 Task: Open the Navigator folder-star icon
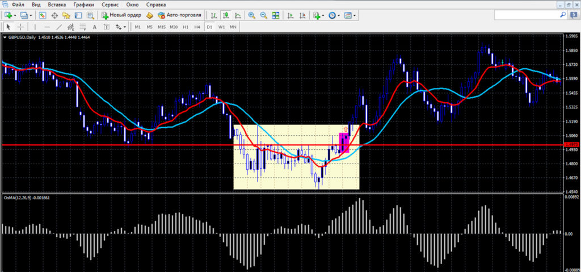point(66,15)
